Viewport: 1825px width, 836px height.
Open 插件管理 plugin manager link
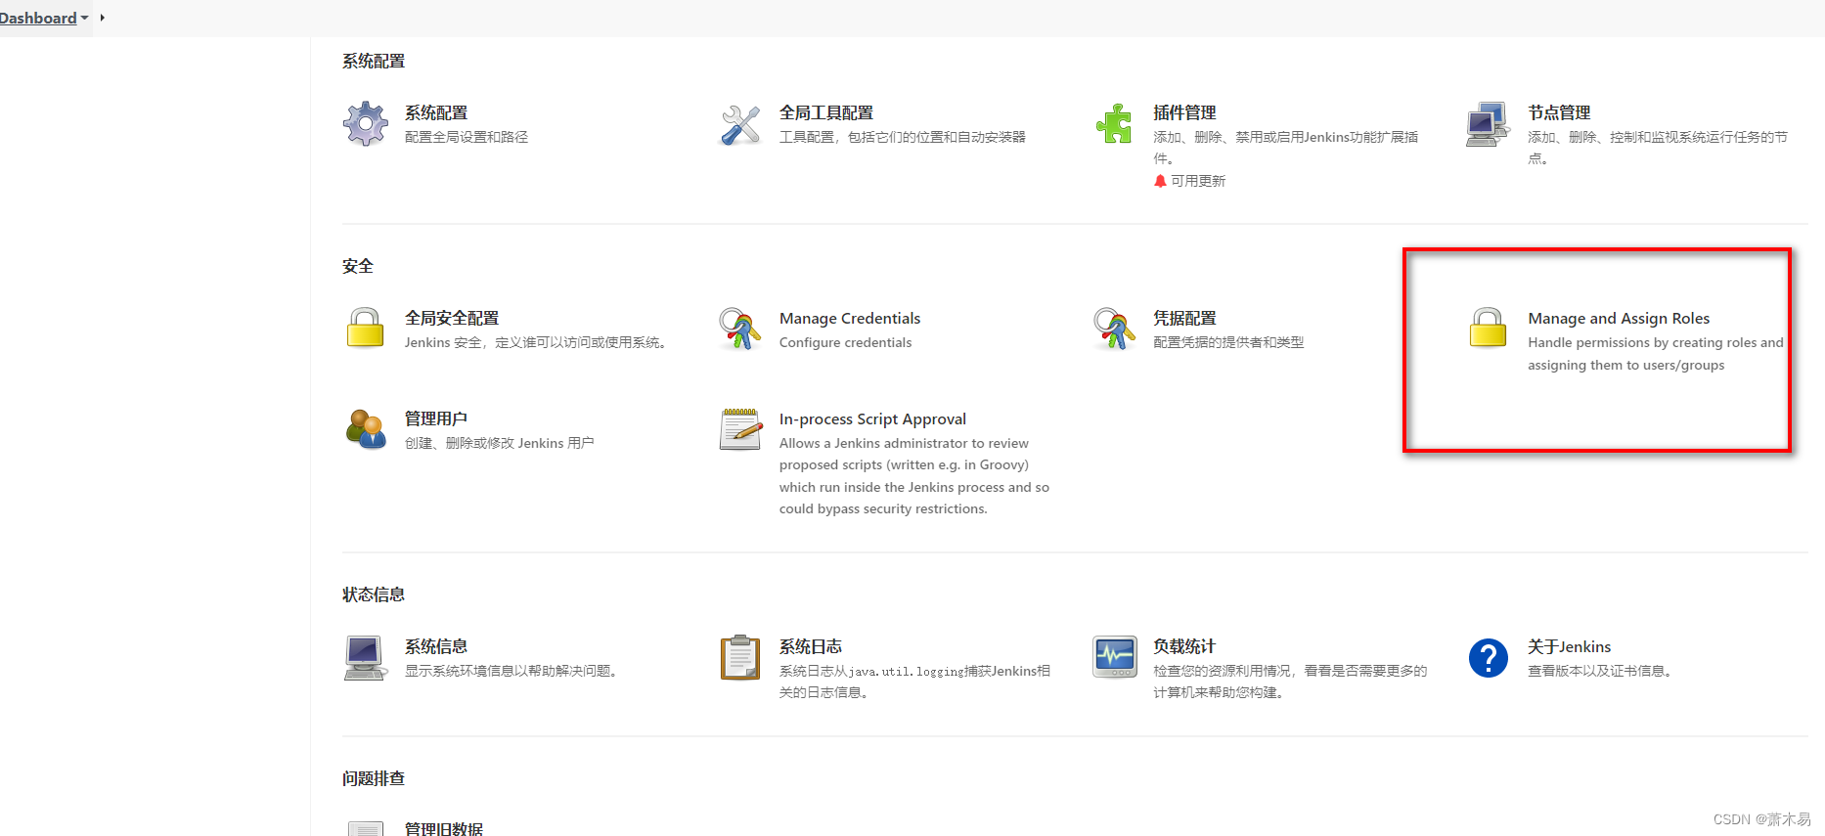tap(1184, 112)
